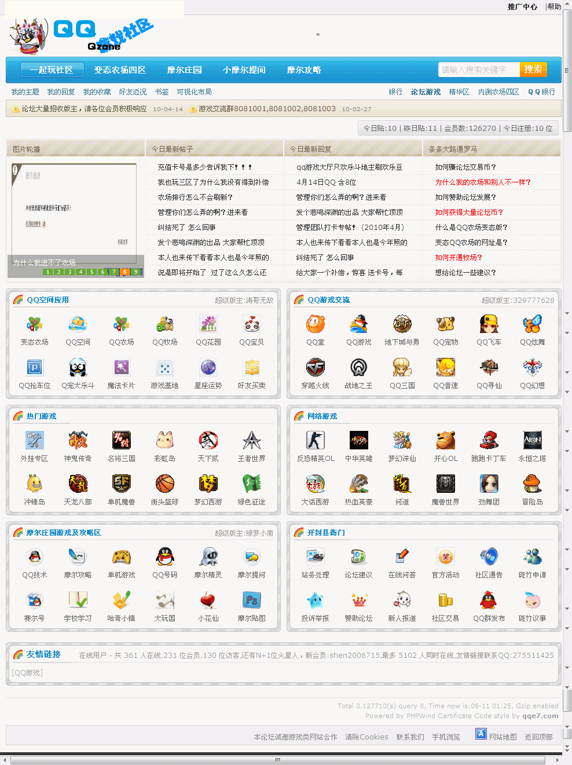Open the 我的主题 menu item

(25, 92)
